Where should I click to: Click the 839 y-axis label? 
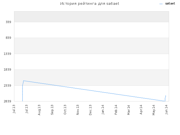[8, 38]
